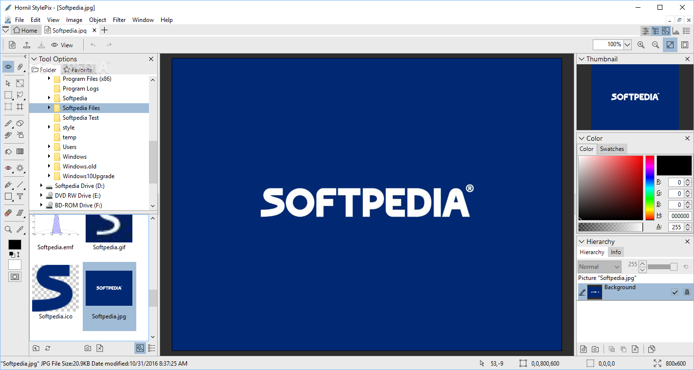The height and width of the screenshot is (370, 694).
Task: Open the Image menu
Action: (x=74, y=20)
